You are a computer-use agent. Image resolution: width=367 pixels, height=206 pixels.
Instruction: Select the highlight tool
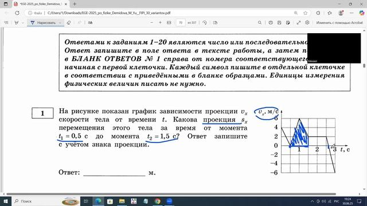click(17, 23)
